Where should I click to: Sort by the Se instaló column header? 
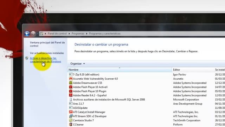coord(220,70)
